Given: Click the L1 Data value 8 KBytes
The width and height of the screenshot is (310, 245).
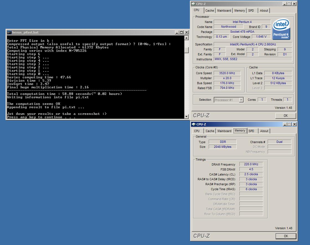Looking at the screenshot, I should [x=278, y=73].
